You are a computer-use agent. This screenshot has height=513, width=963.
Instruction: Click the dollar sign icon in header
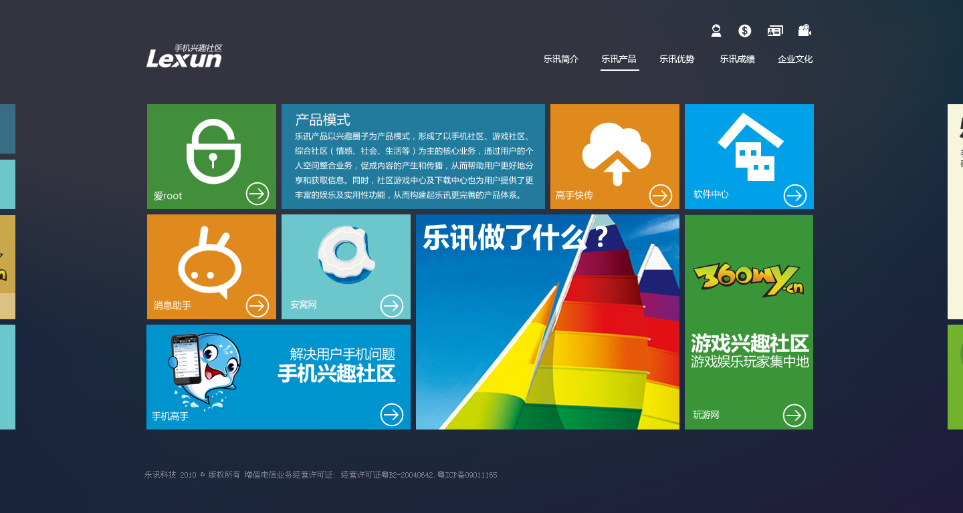pyautogui.click(x=745, y=31)
